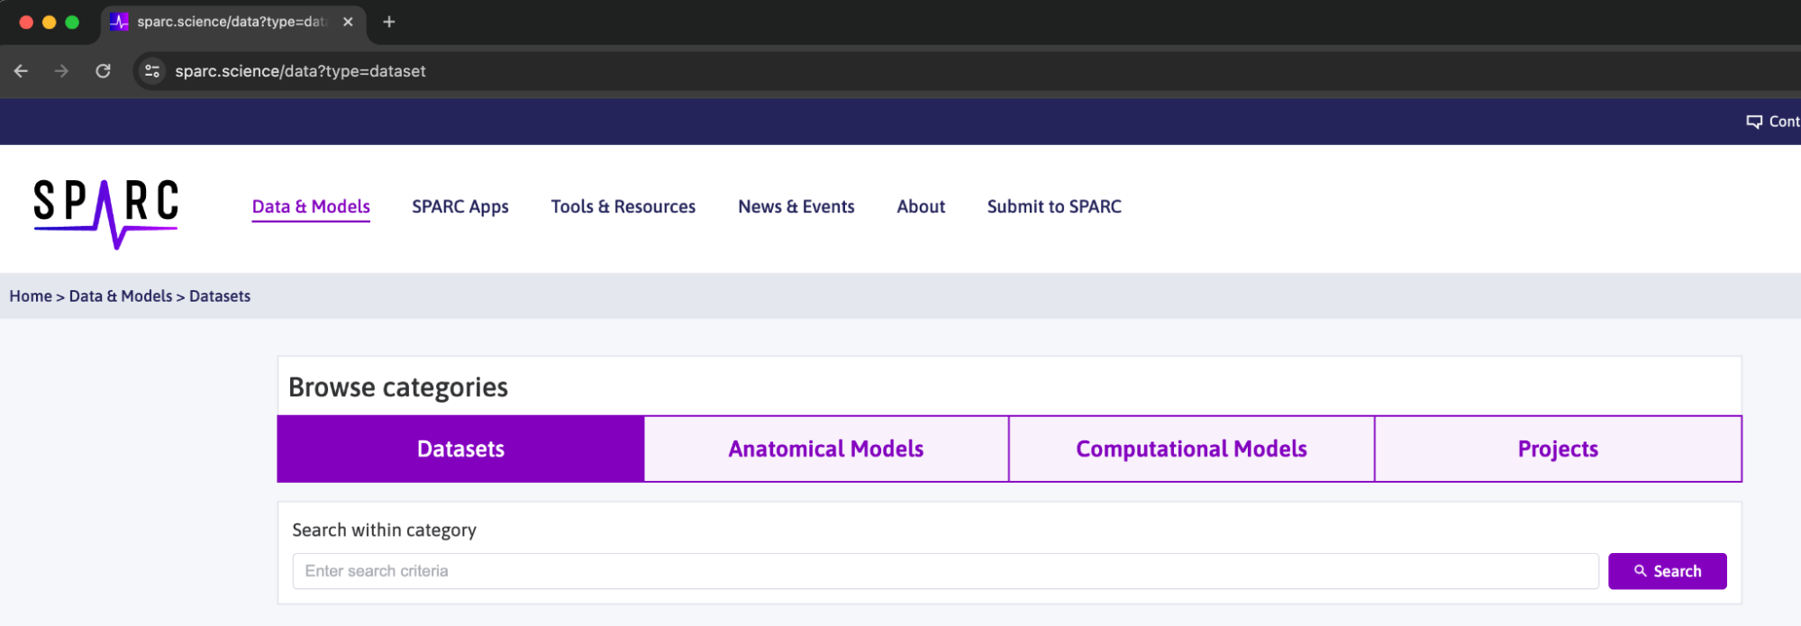Select the Datasets category tab

pyautogui.click(x=460, y=449)
